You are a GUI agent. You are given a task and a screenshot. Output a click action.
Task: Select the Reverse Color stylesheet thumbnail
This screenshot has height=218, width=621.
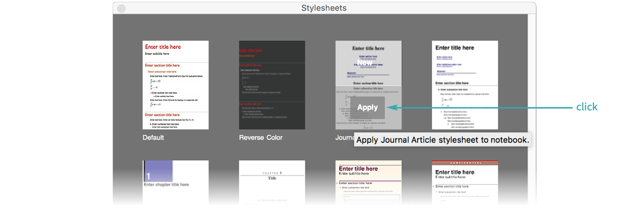(272, 85)
